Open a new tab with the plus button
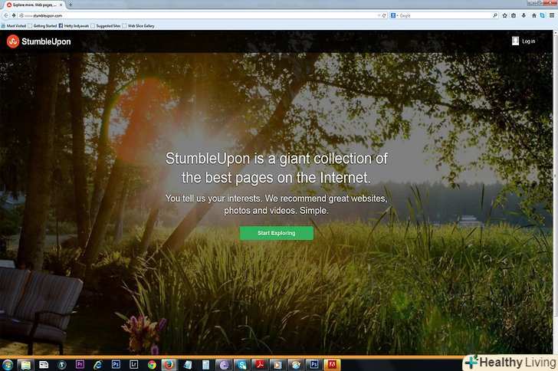The image size is (558, 371). click(x=70, y=5)
